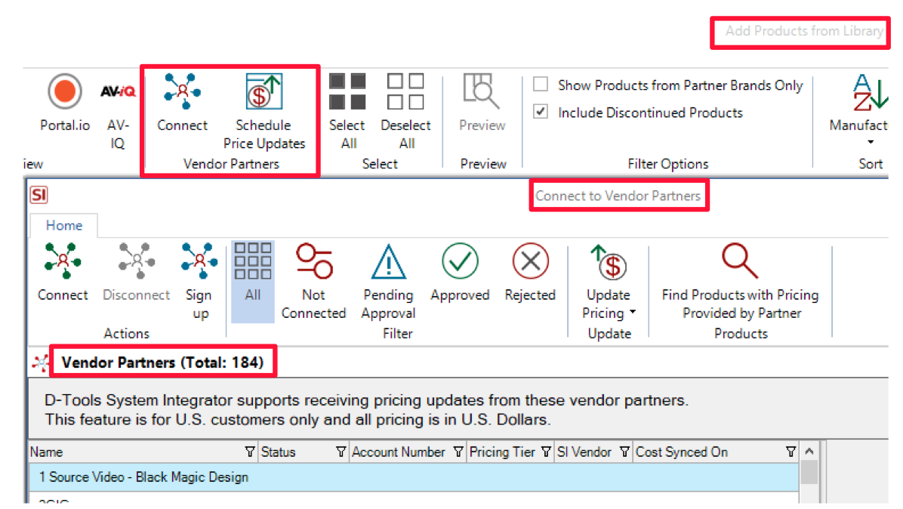Click the Account Number column header
This screenshot has width=903, height=509.
pos(407,452)
